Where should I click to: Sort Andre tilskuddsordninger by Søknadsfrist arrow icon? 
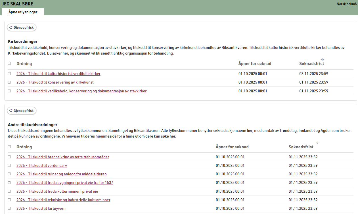point(317,143)
